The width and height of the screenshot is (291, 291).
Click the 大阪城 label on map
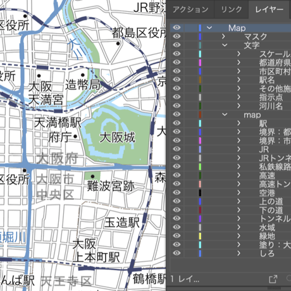coord(117,137)
